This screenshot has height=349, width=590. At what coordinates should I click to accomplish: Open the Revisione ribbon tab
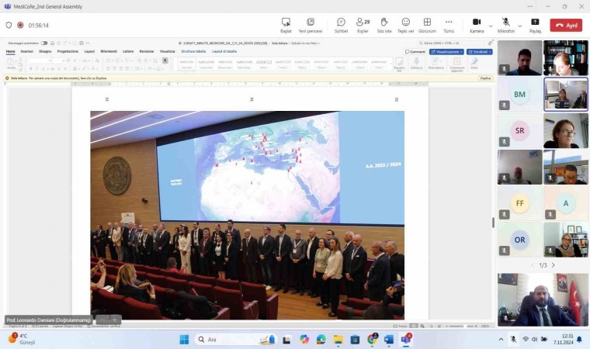147,52
